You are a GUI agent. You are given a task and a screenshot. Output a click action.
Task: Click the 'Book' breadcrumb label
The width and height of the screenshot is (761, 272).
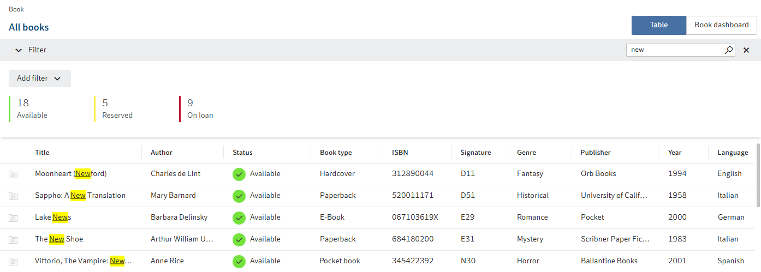point(16,9)
